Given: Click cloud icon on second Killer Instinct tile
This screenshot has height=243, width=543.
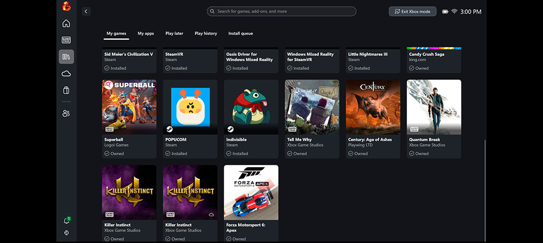Looking at the screenshot, I should click(211, 215).
